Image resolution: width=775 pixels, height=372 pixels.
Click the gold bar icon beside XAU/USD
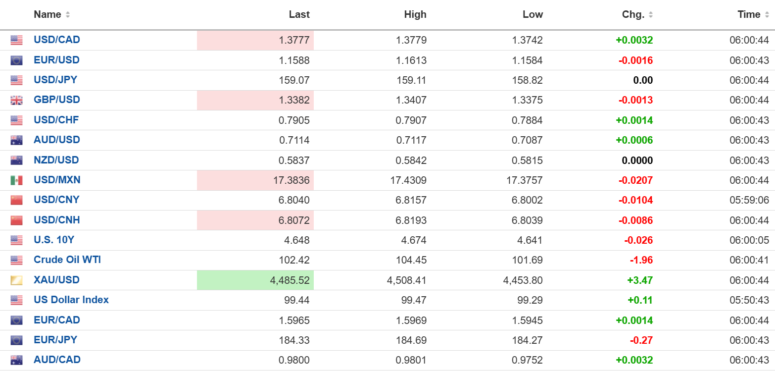pos(16,280)
